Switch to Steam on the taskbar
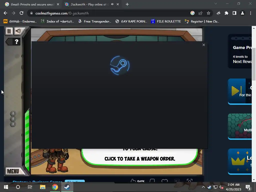This screenshot has height=192, width=256. (67, 187)
